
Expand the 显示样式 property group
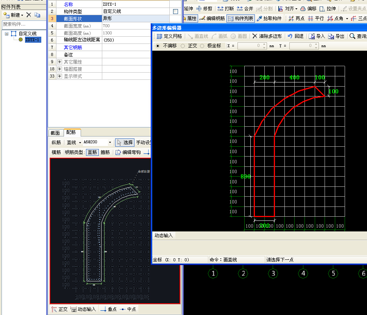59,76
